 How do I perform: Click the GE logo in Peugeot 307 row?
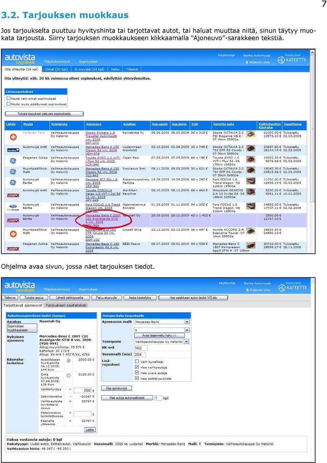[13, 182]
